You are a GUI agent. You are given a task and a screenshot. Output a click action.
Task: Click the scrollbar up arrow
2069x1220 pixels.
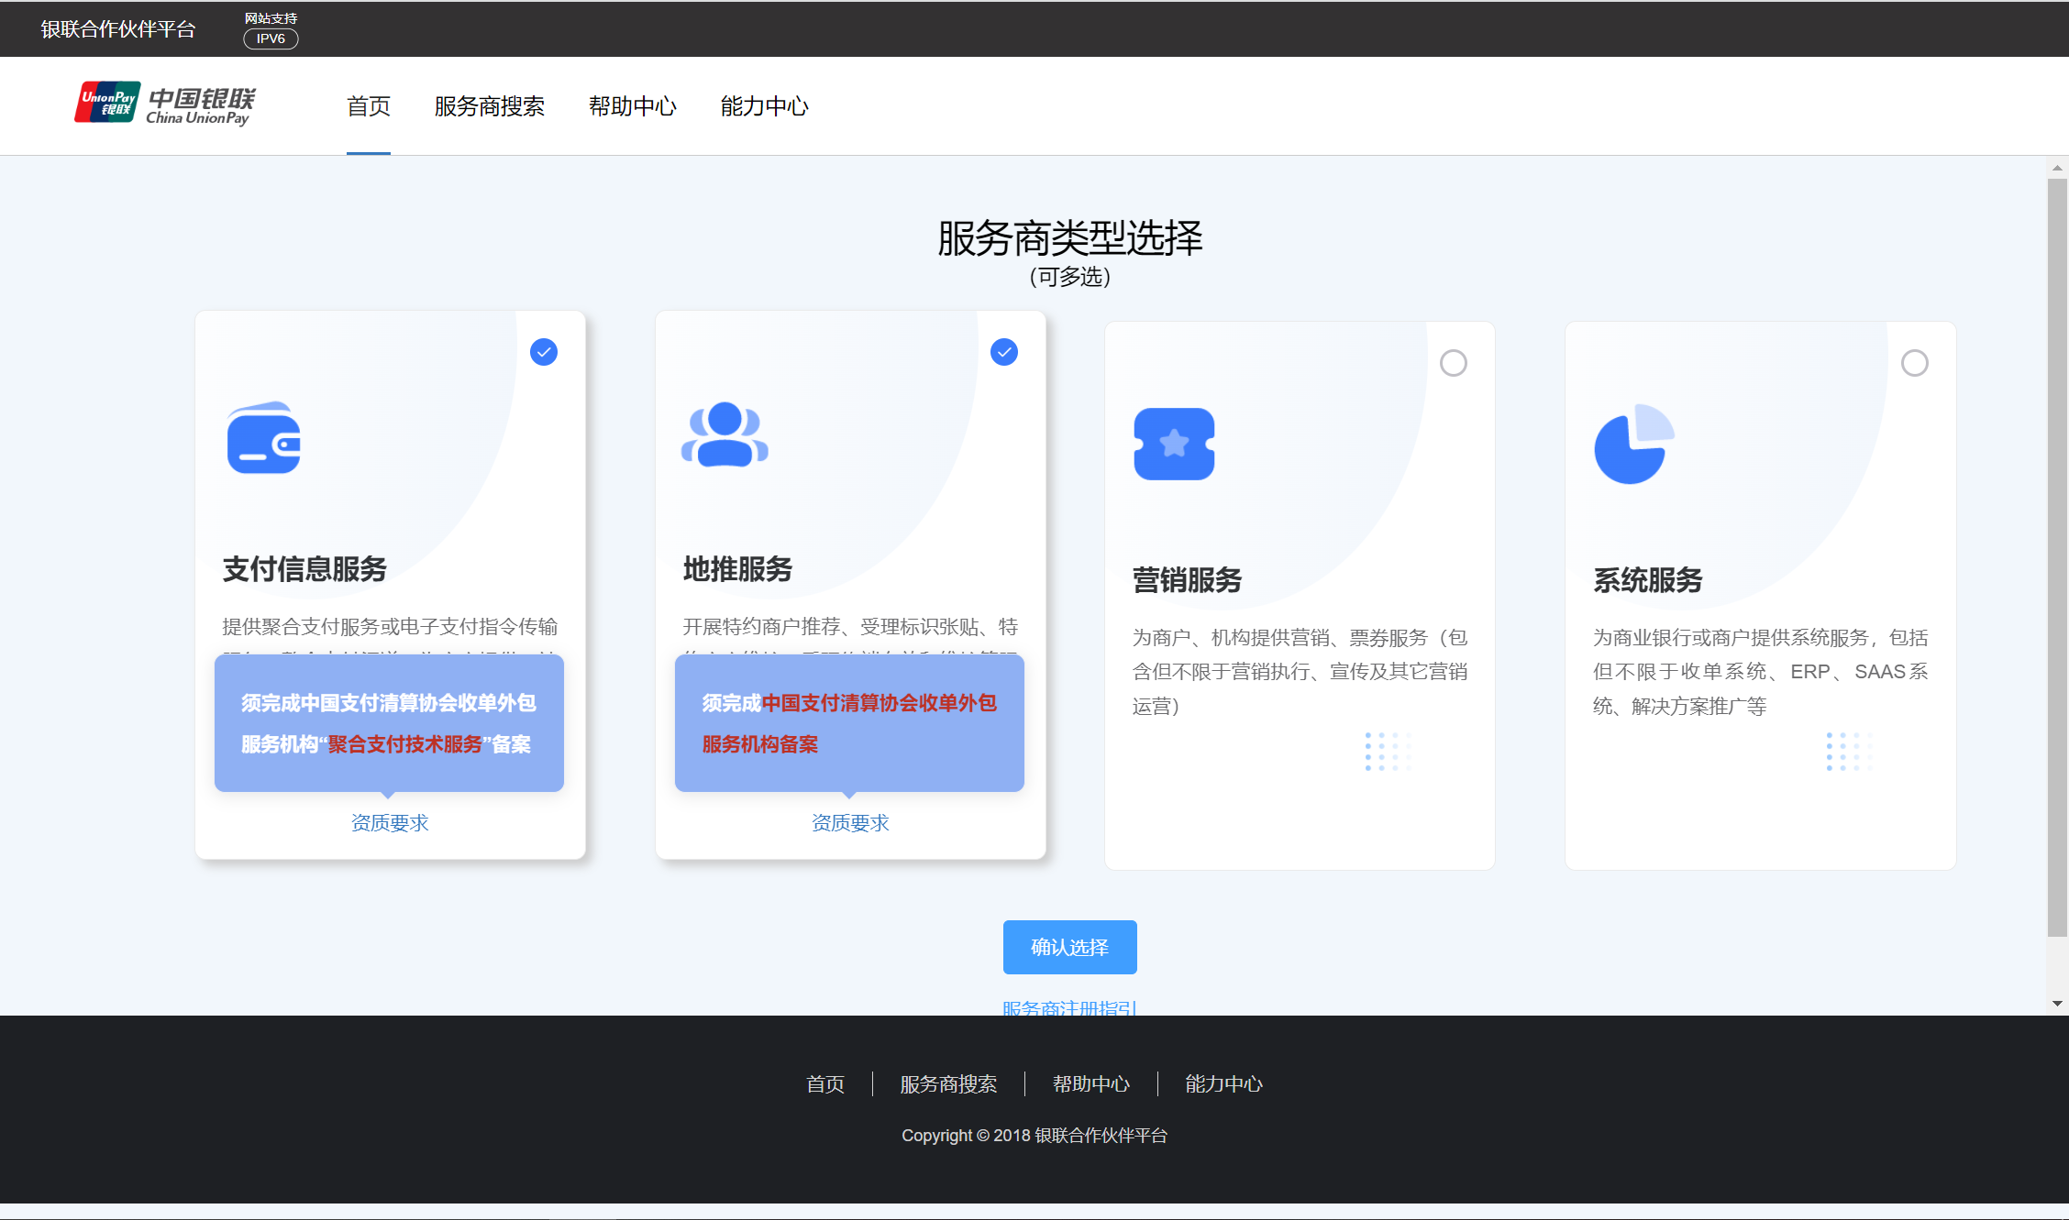point(2057,168)
